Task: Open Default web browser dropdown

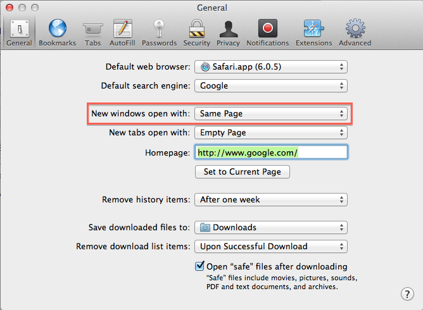Action: pos(271,66)
